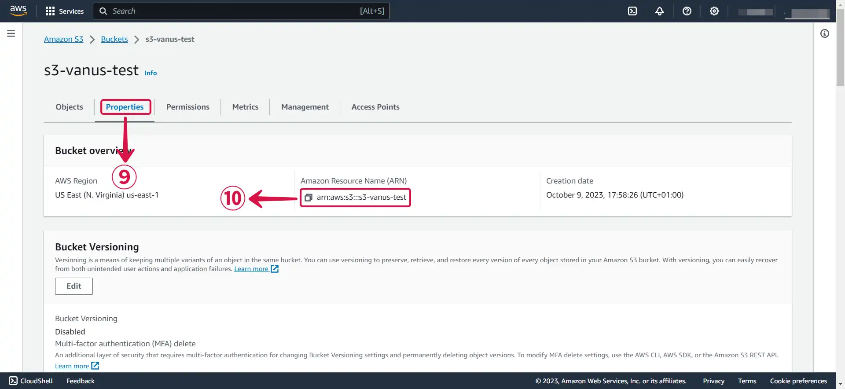Open Cookie preferences in footer
Viewport: 845px width, 389px height.
click(x=798, y=381)
